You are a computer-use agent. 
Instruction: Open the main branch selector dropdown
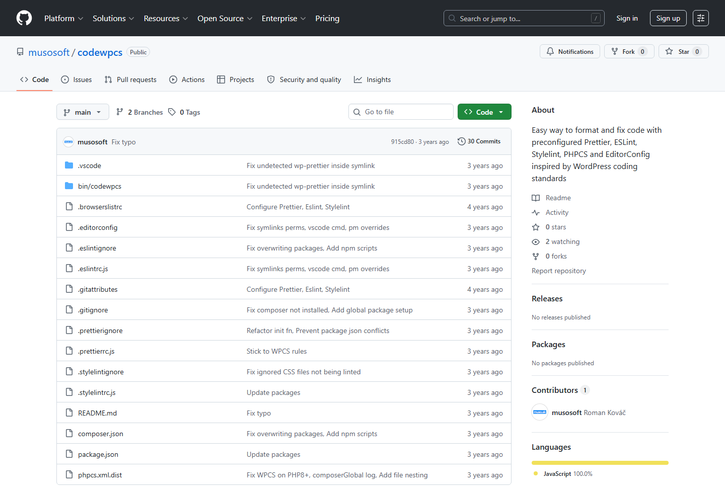coord(83,112)
